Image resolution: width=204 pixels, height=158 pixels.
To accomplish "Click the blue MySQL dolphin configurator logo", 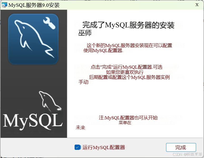I will click(x=33, y=39).
